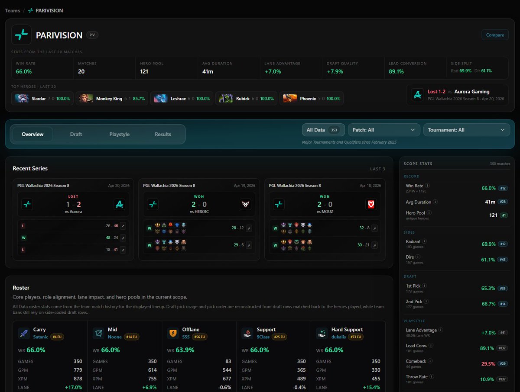The width and height of the screenshot is (520, 392).
Task: Open match details arrow for 29 - 6 game
Action: coord(249,245)
